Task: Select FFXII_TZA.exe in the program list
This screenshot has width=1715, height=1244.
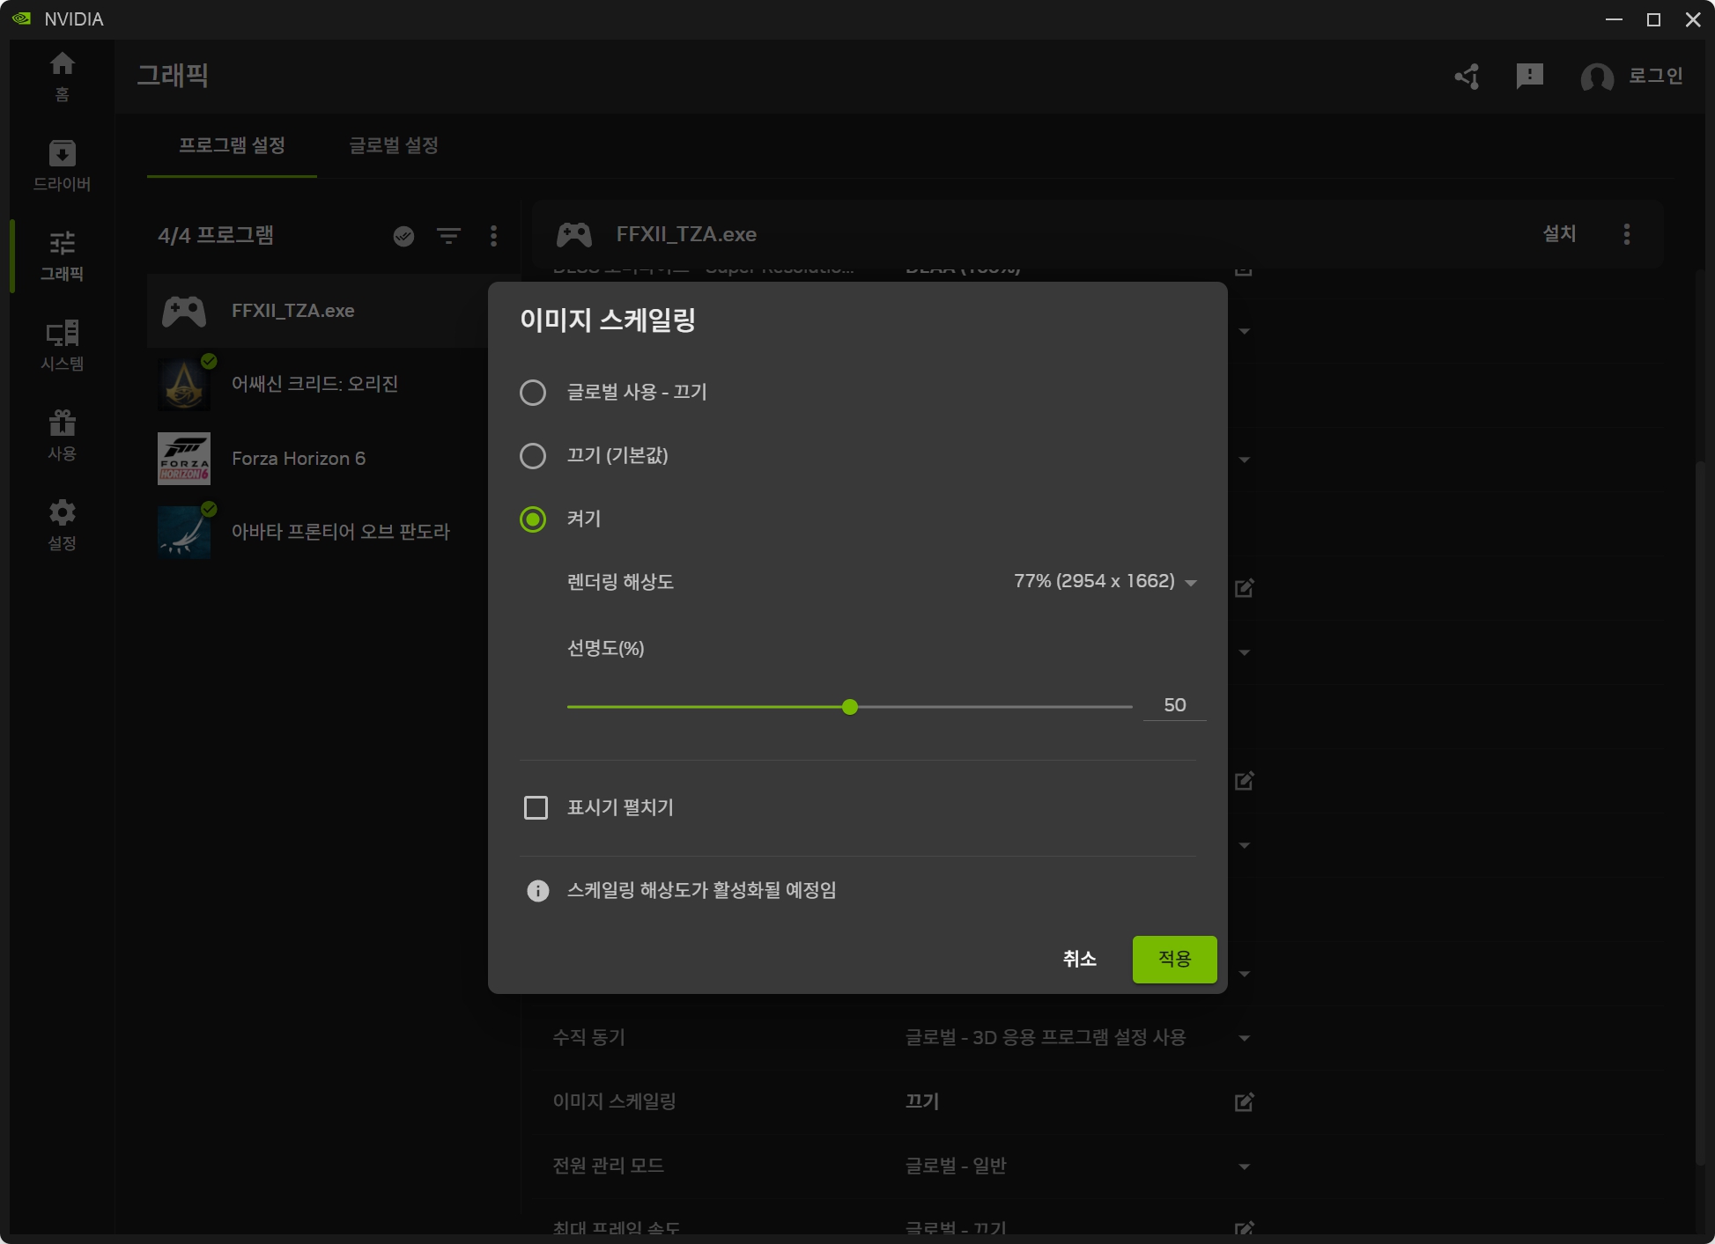Action: tap(317, 311)
